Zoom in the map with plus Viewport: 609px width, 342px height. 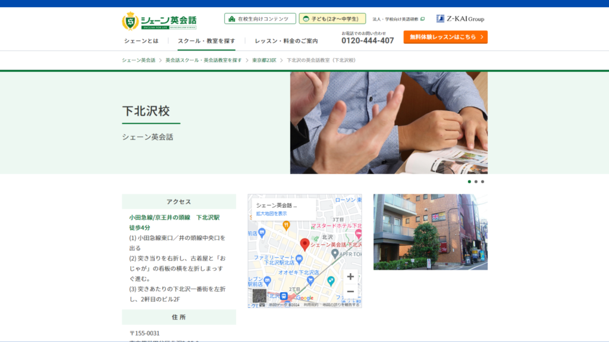click(x=350, y=277)
